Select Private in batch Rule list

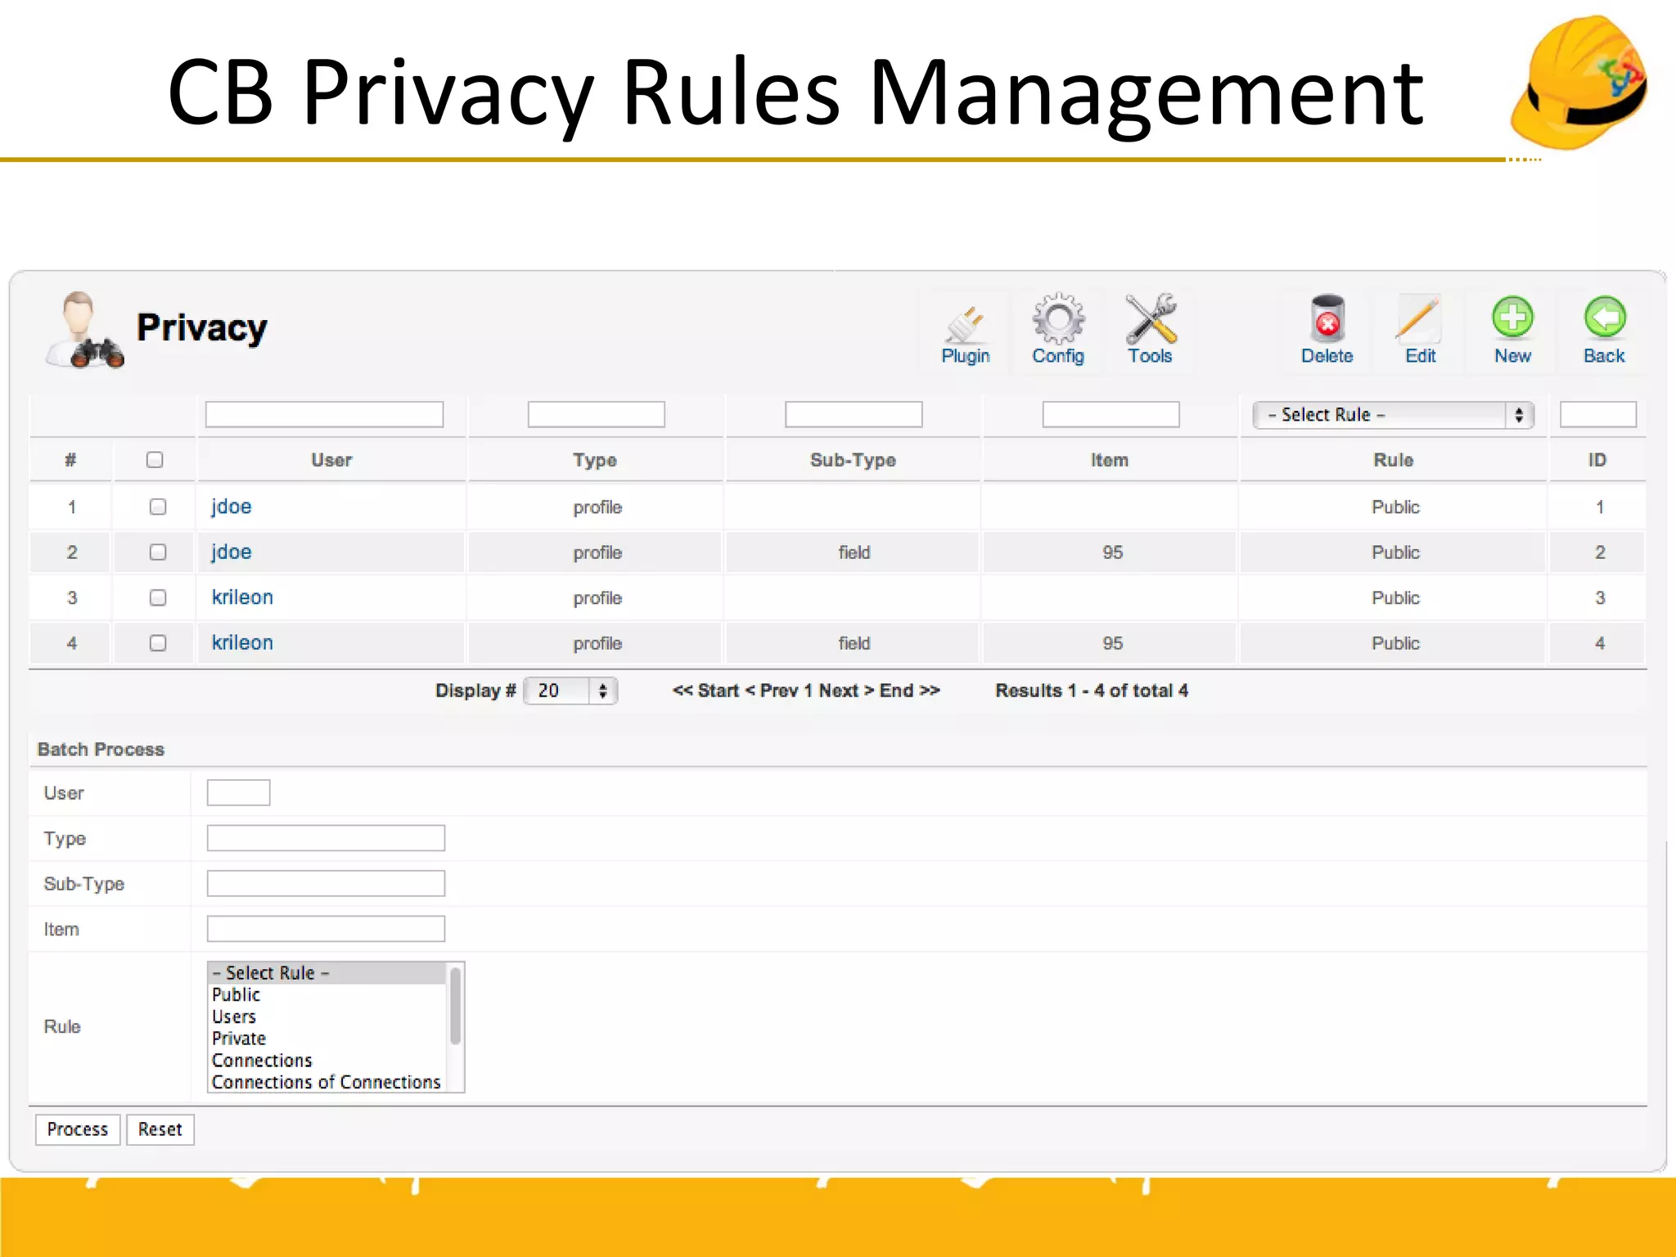point(239,1038)
